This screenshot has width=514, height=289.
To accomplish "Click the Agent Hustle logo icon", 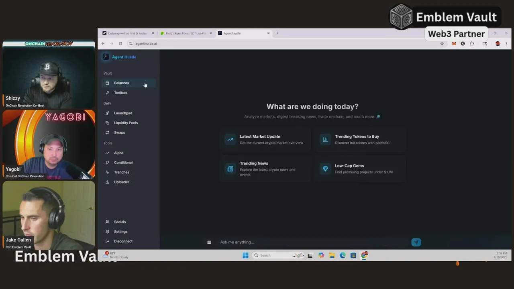I will [106, 57].
